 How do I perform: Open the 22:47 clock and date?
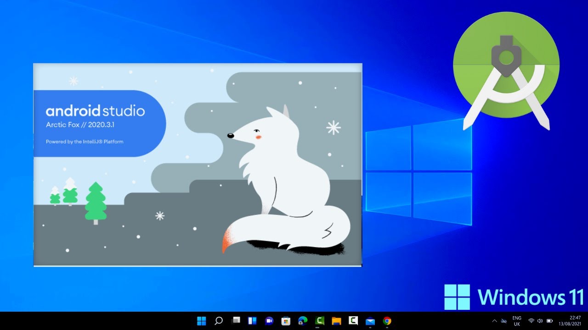[570, 321]
